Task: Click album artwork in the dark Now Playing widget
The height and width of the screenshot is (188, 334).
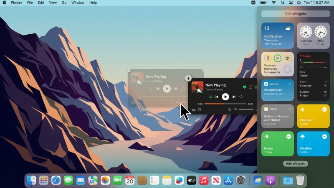Action: click(x=197, y=87)
